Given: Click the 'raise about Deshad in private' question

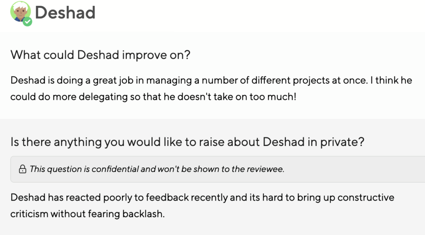Looking at the screenshot, I should [x=187, y=142].
